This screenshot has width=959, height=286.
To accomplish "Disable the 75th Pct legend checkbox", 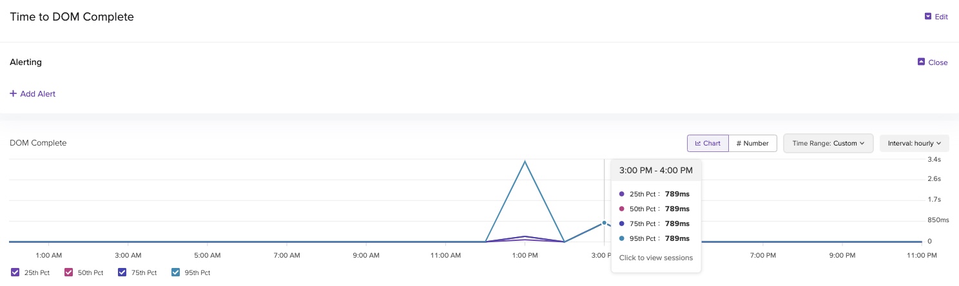I will point(122,272).
